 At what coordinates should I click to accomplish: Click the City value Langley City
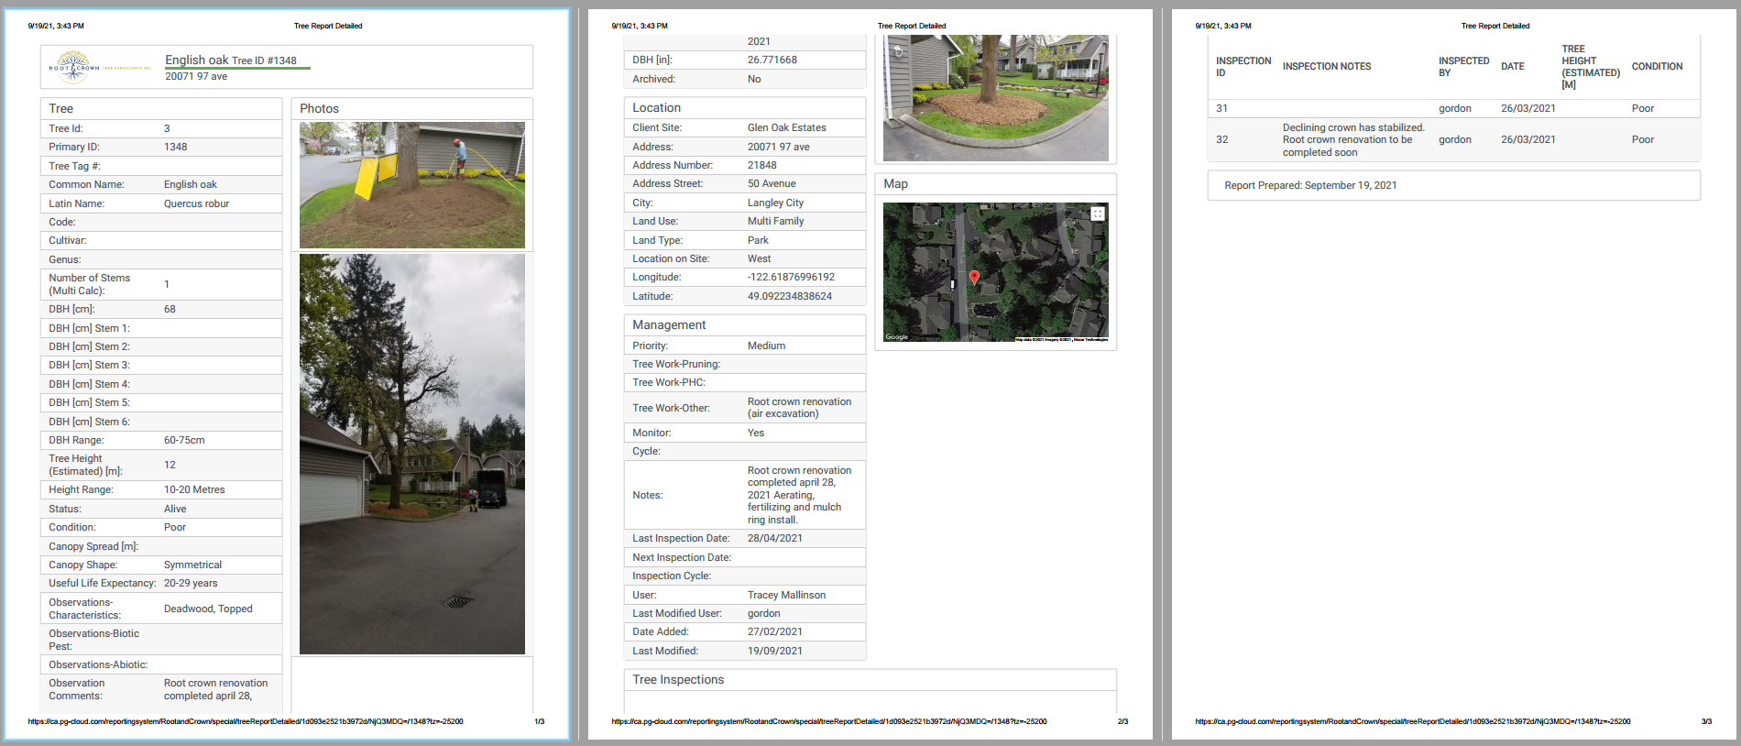coord(775,203)
